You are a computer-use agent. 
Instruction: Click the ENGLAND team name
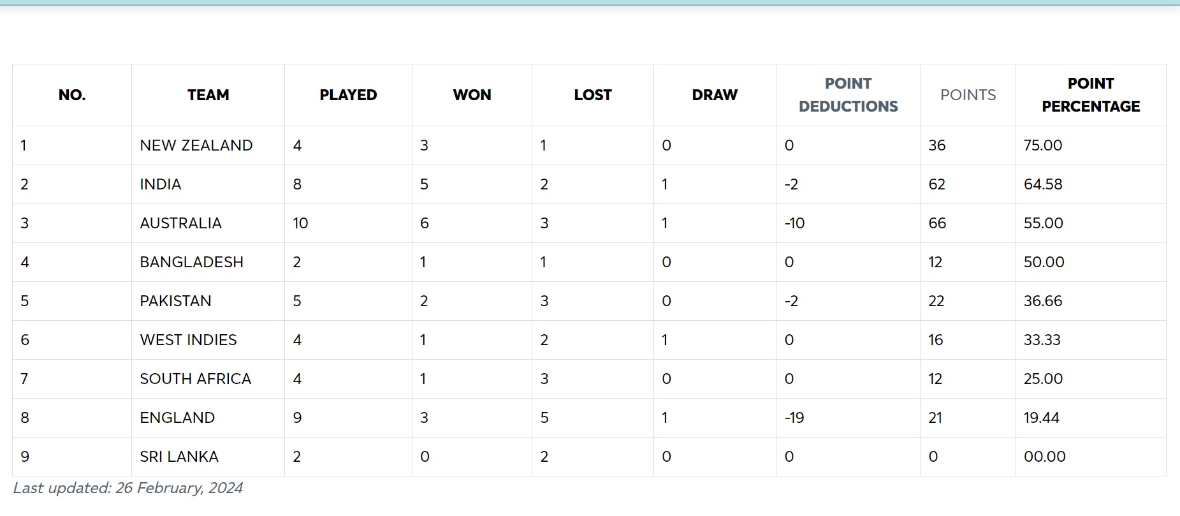pyautogui.click(x=177, y=418)
